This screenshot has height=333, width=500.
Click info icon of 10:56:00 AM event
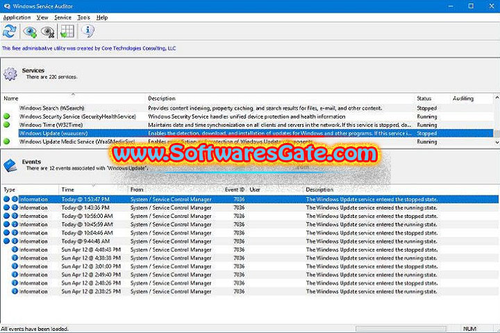[15, 216]
